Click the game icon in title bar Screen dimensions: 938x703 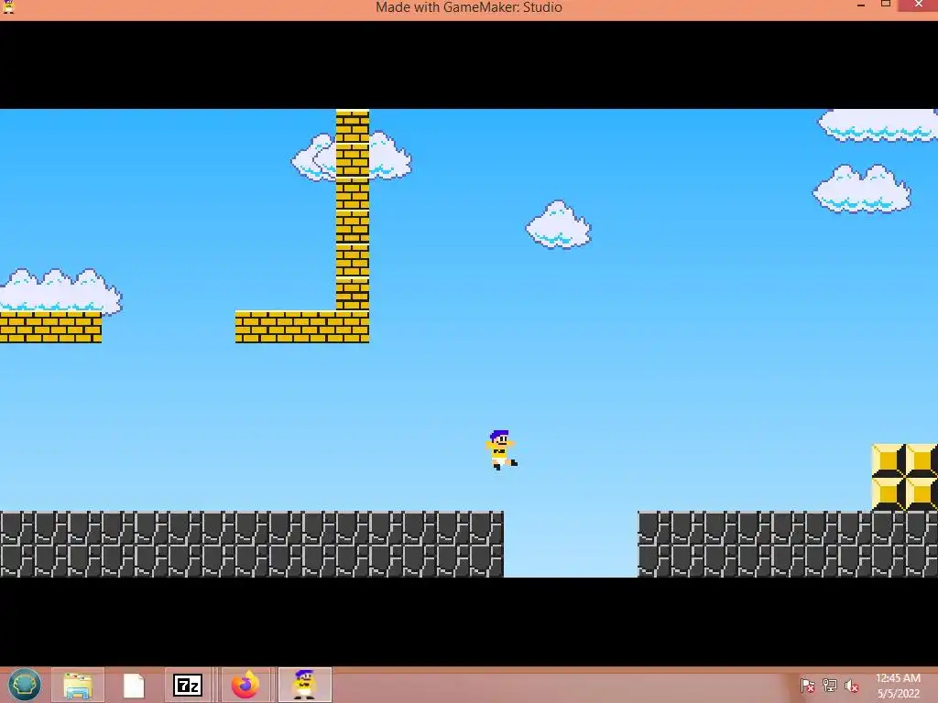[x=8, y=7]
